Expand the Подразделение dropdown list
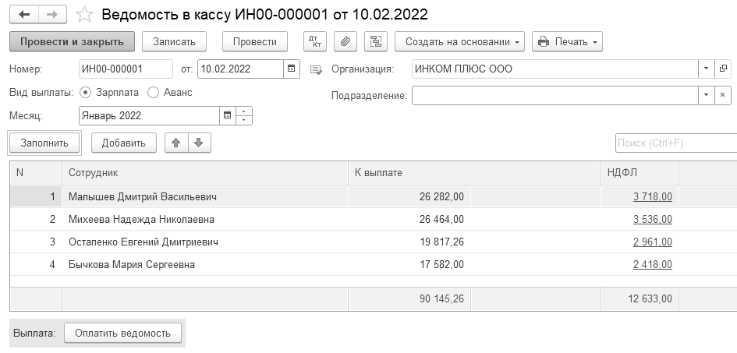The width and height of the screenshot is (737, 353). [706, 95]
